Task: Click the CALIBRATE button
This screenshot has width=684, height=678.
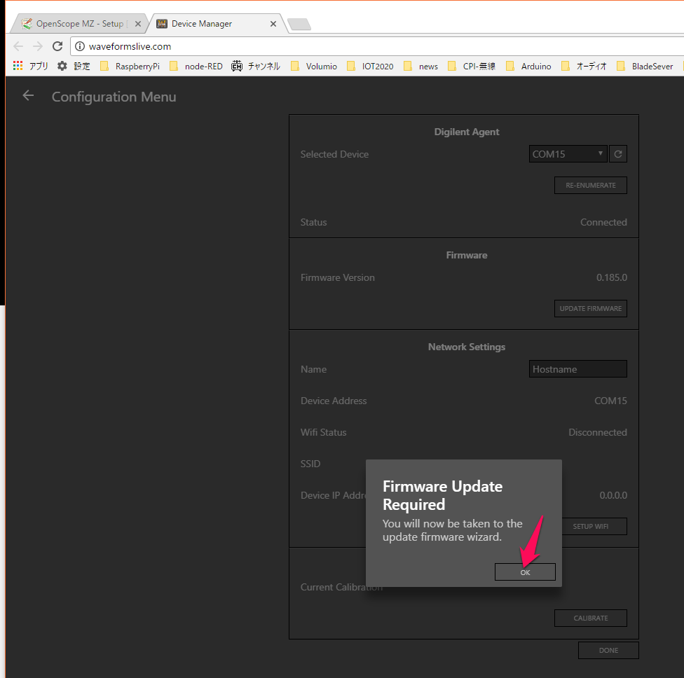Action: click(x=590, y=618)
